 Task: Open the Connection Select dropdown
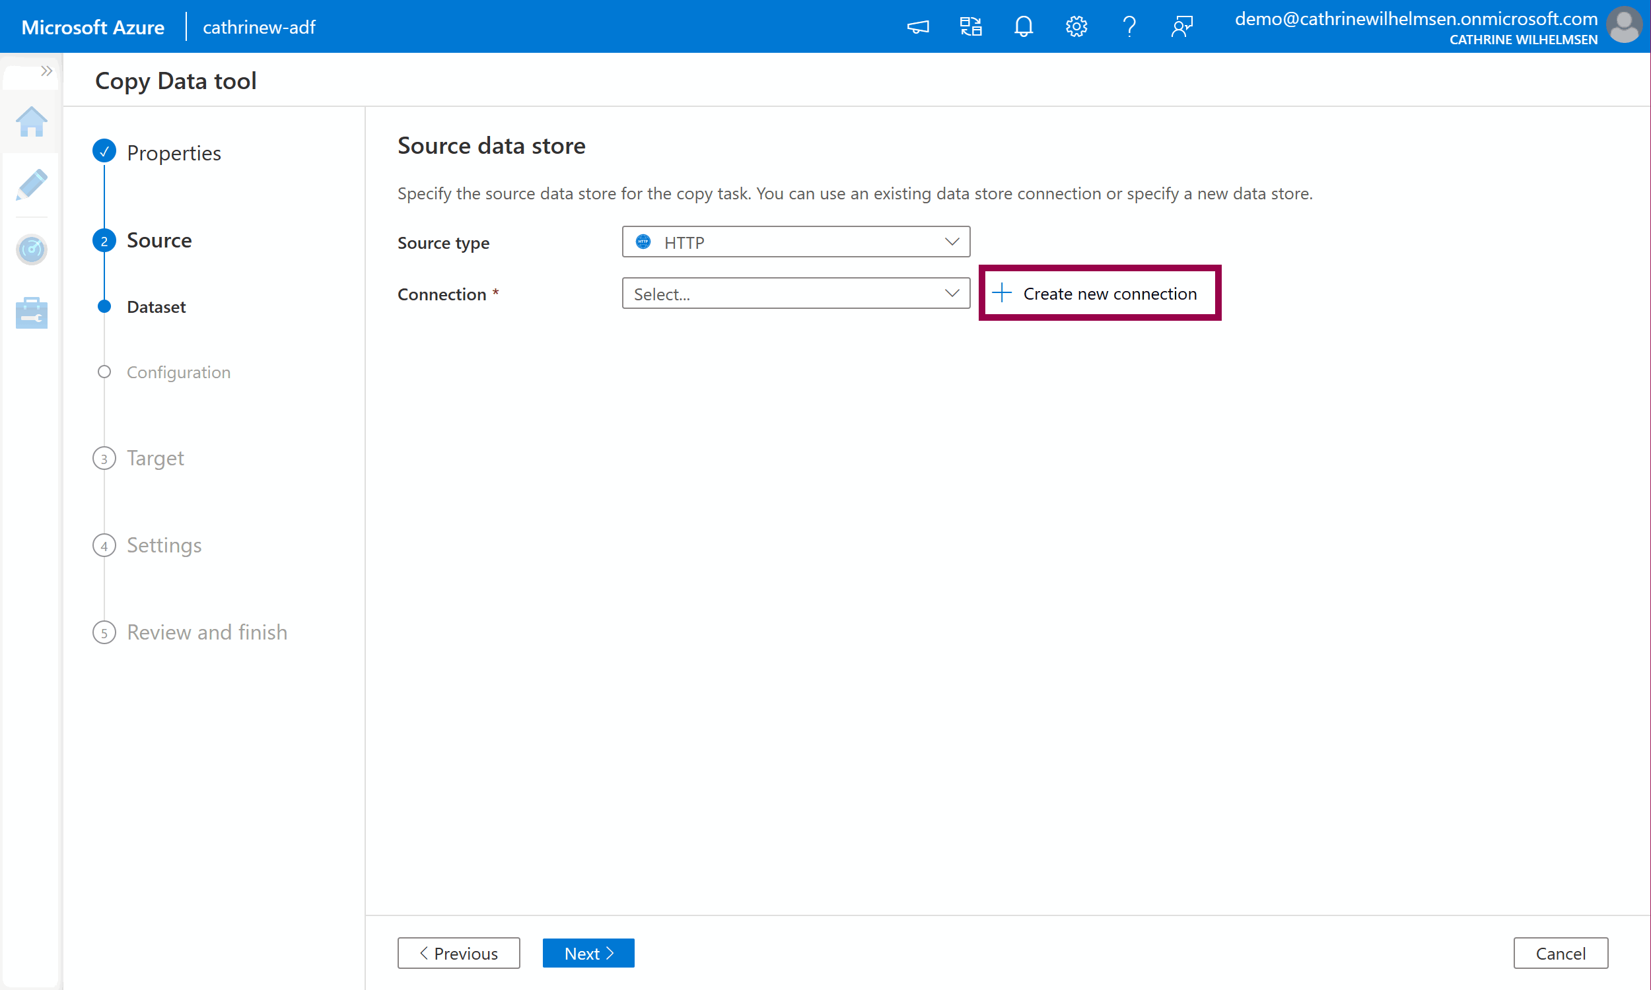pos(796,294)
